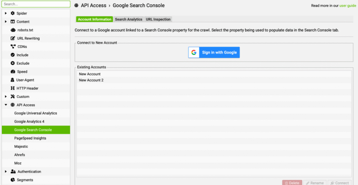Switch to the Account Information tab
This screenshot has height=185, width=358.
tap(94, 20)
